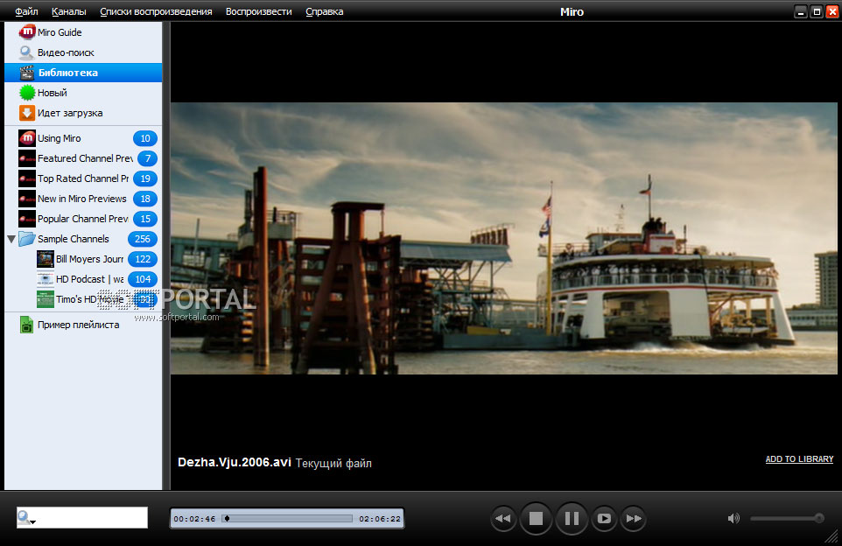
Task: Collapse the Sample Channels folder triangle
Action: (11, 239)
